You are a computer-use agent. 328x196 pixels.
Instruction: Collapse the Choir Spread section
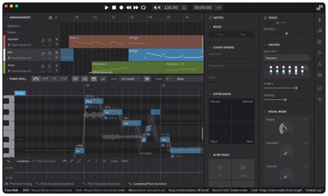[x=210, y=48]
